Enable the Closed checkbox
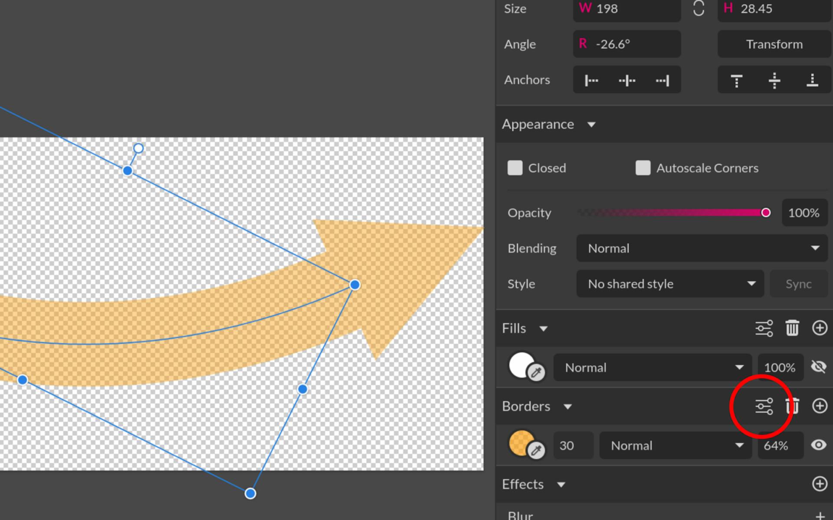833x520 pixels. [515, 168]
